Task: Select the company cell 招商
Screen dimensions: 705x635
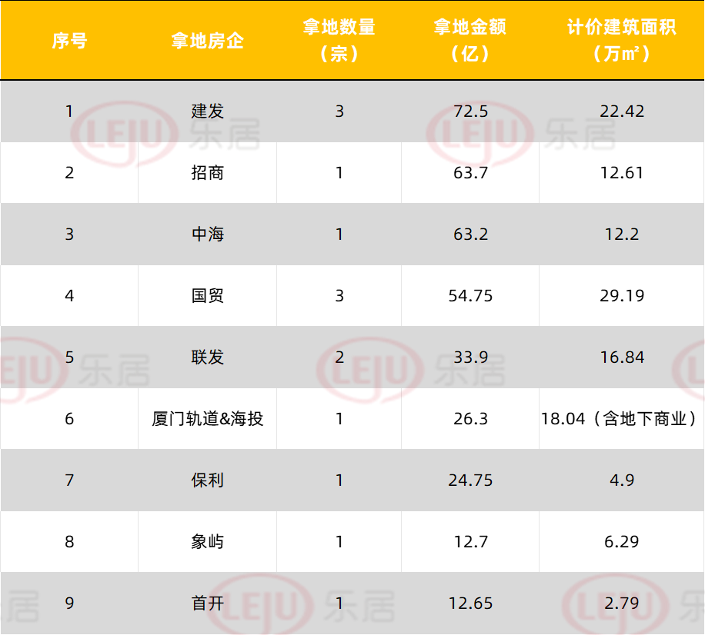Action: point(207,172)
